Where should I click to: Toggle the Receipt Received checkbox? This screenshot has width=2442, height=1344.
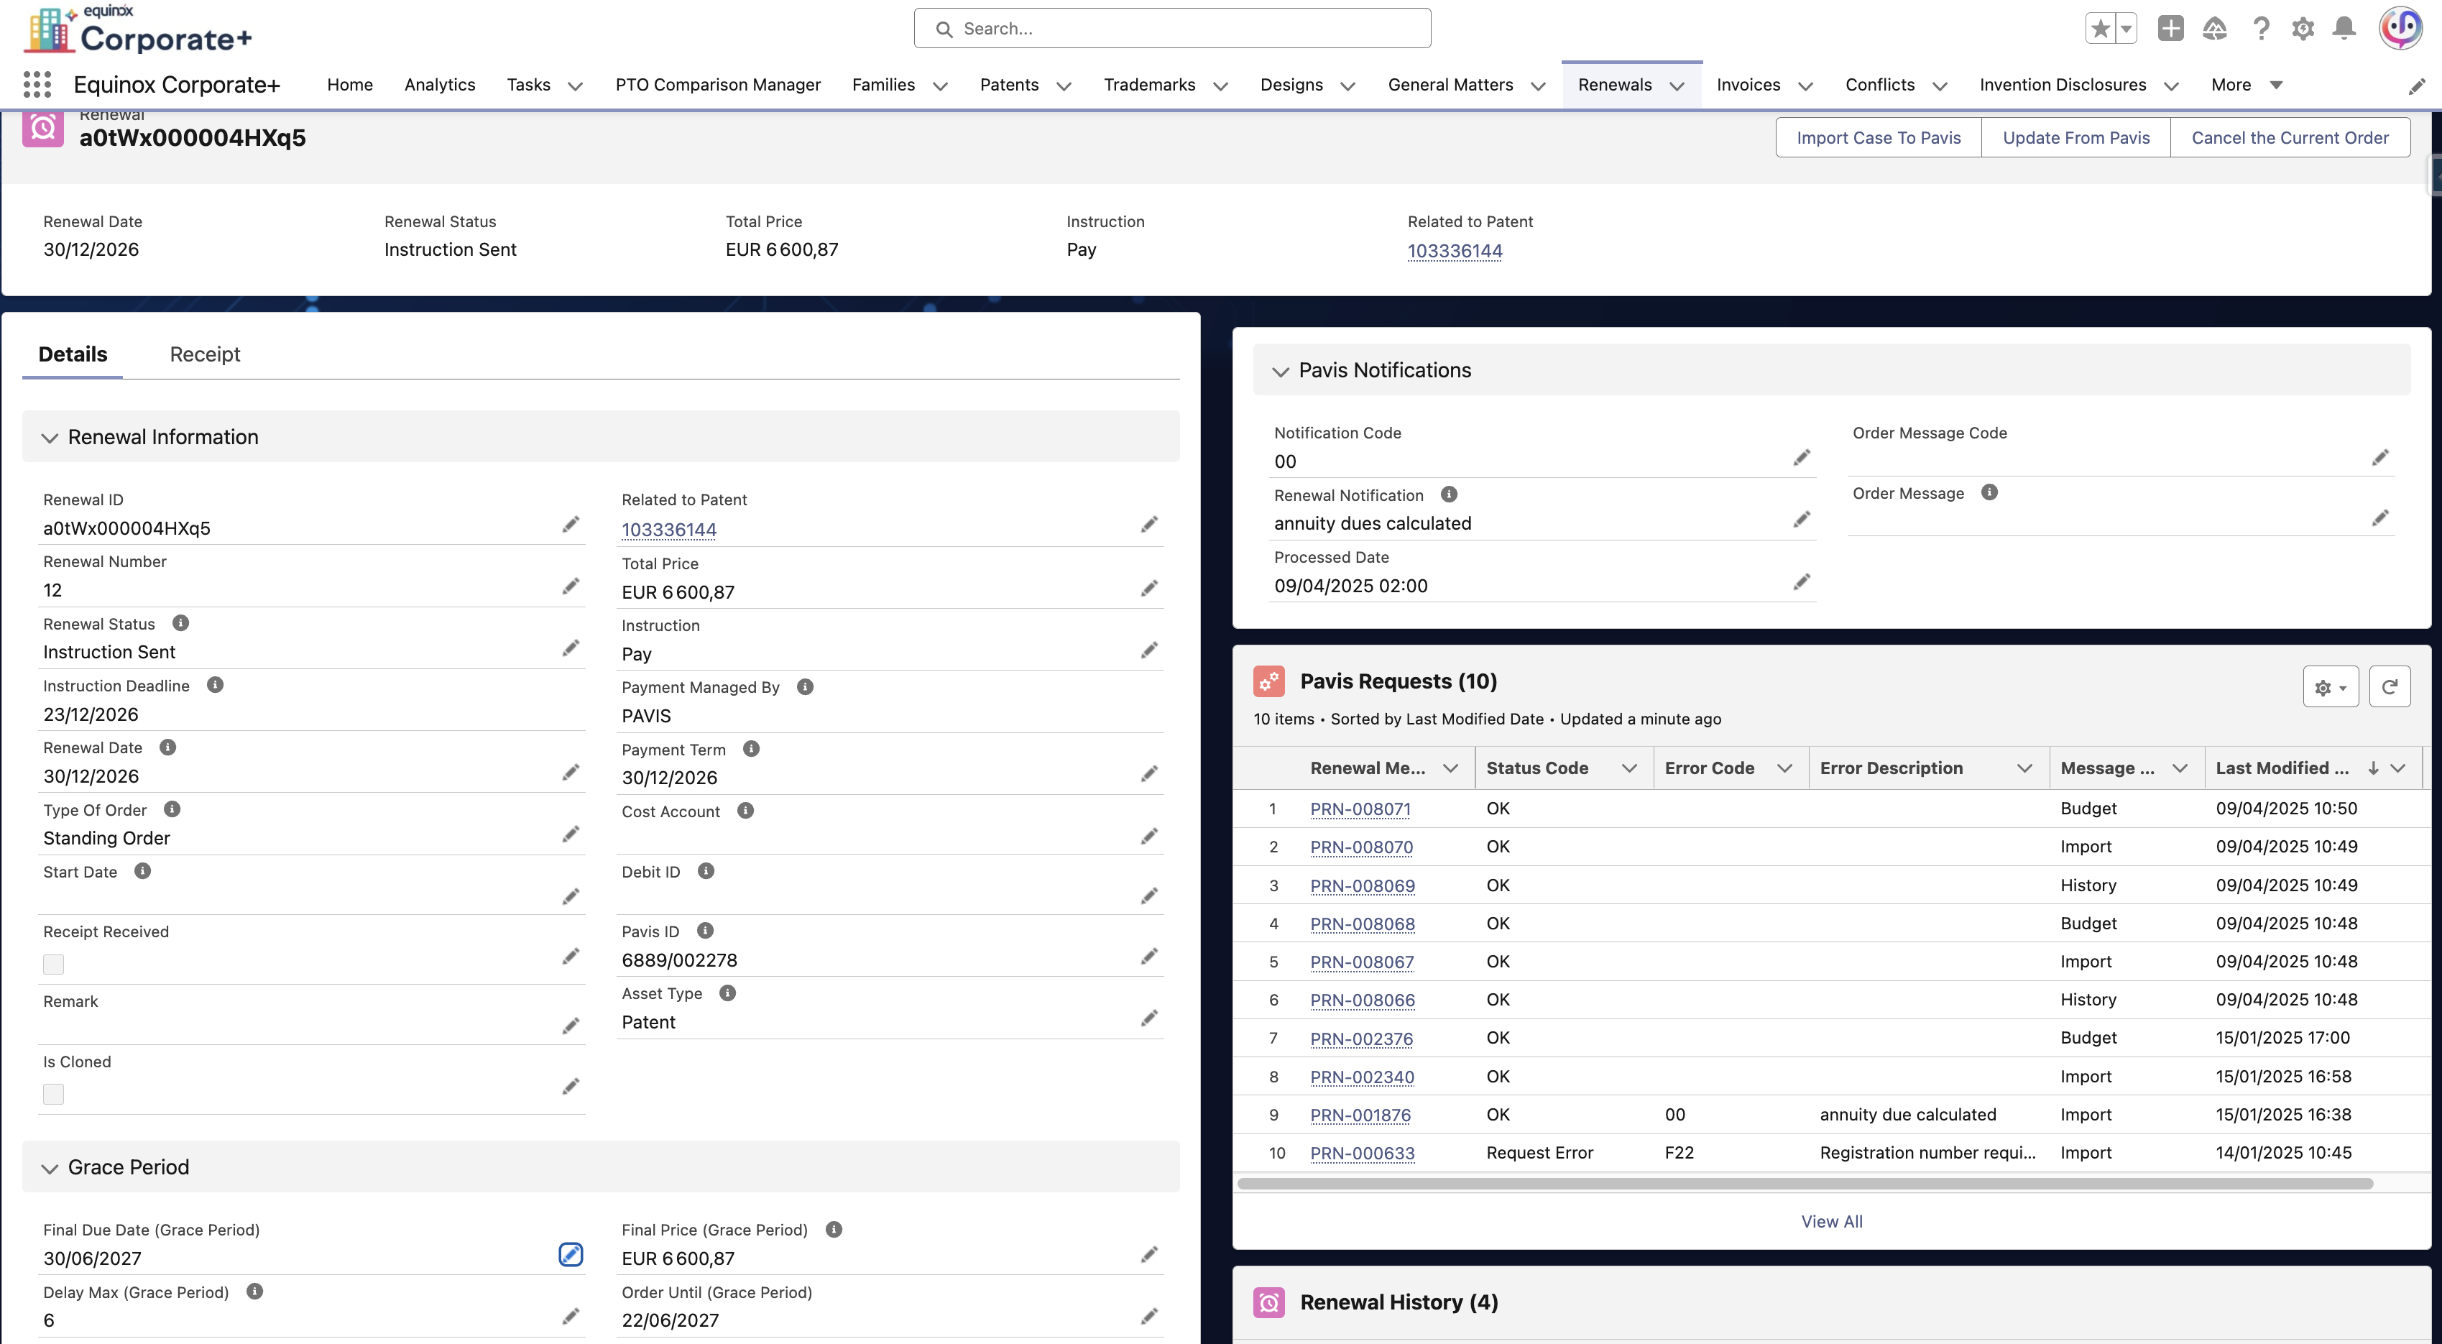click(x=54, y=964)
